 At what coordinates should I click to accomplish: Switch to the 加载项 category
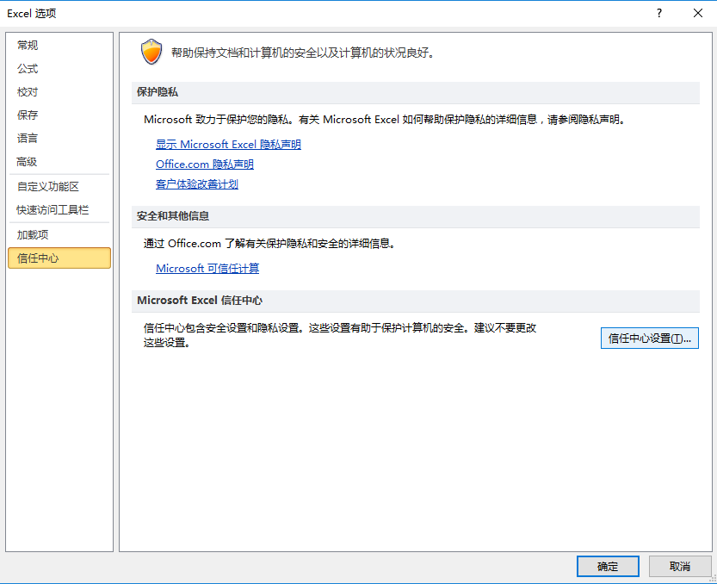point(34,234)
